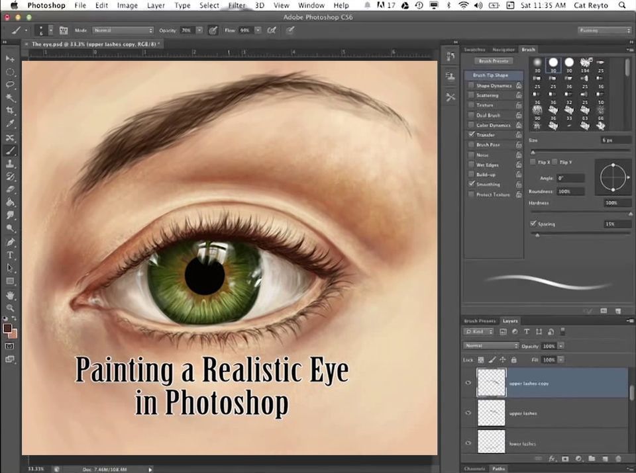636x473 pixels.
Task: Activate the Type tool
Action: click(x=9, y=254)
